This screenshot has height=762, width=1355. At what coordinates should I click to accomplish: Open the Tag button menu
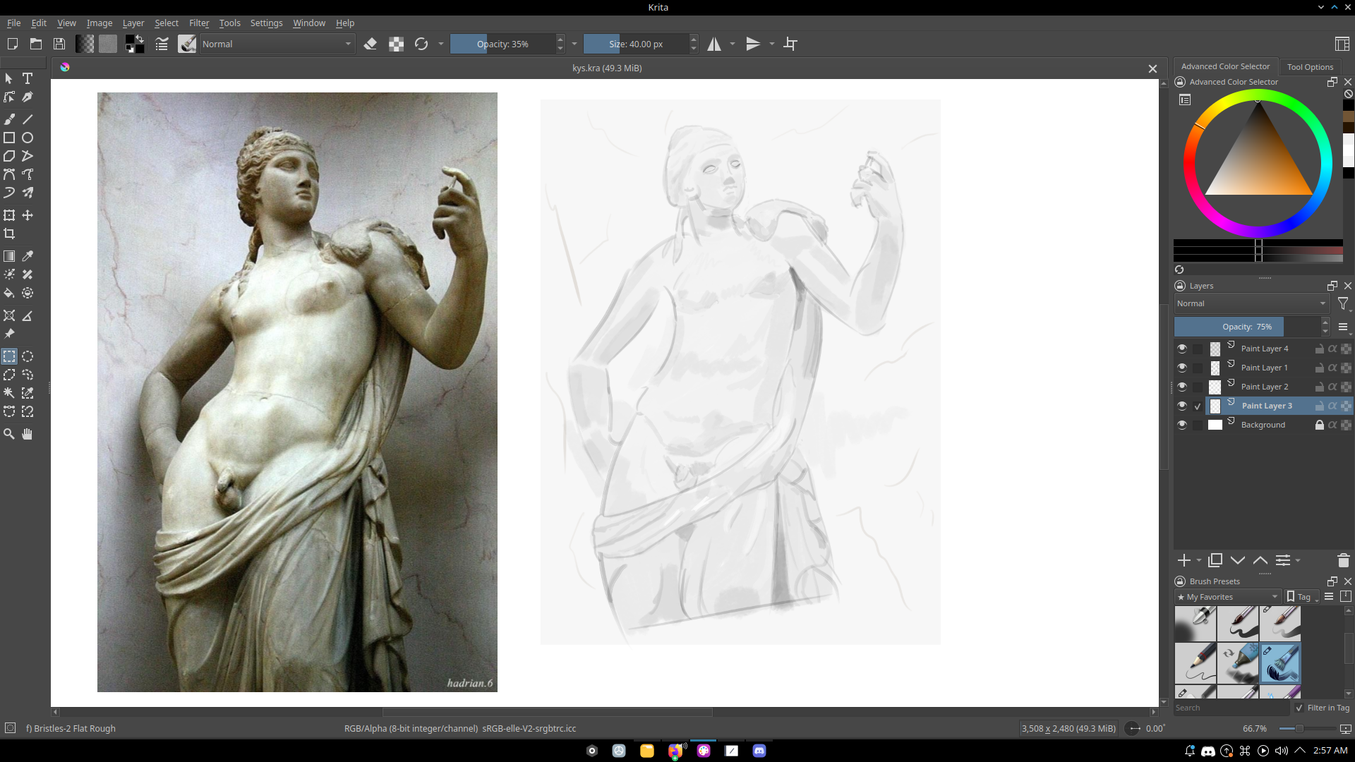[x=1303, y=597]
